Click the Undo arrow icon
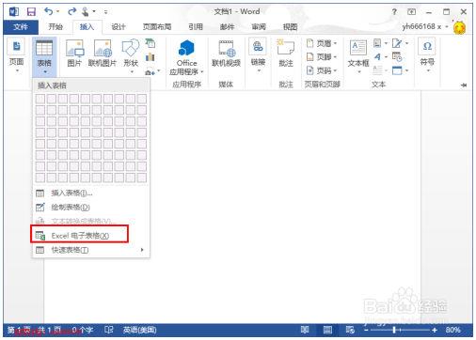This screenshot has width=476, height=340. [x=49, y=11]
